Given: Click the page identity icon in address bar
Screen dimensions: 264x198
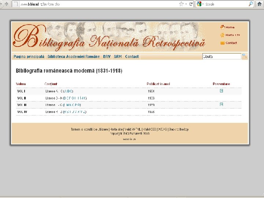Looking at the screenshot, I should pyautogui.click(x=16, y=4).
